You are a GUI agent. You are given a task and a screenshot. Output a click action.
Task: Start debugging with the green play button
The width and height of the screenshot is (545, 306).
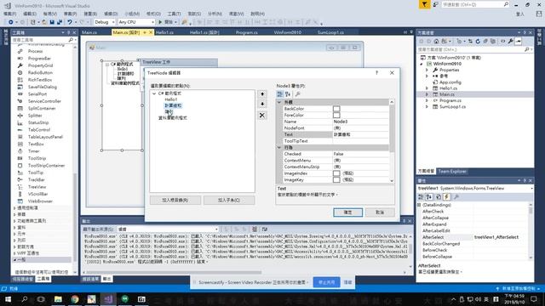coord(160,22)
